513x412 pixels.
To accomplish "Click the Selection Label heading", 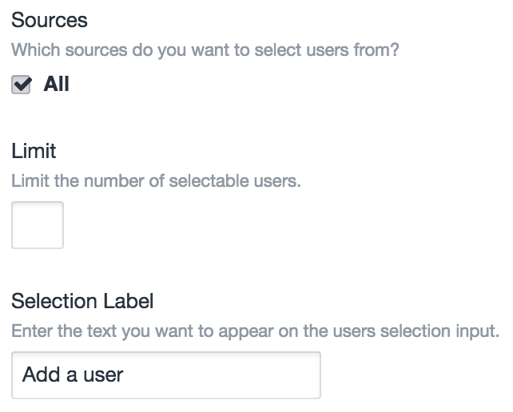I will click(82, 301).
